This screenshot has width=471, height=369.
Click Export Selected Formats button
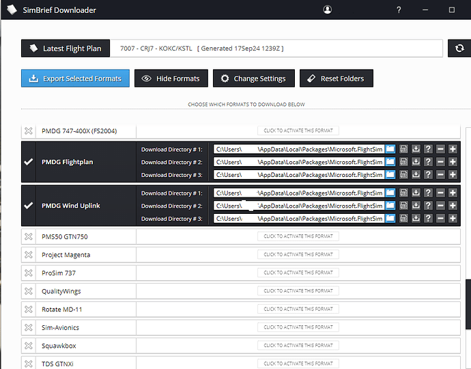pyautogui.click(x=75, y=79)
